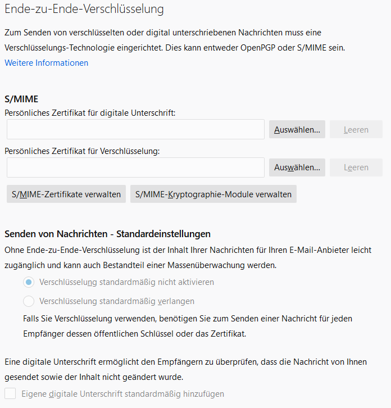Click the 'Persönliches Zertifikat für Verschlüsselung:' label
The image size is (391, 408).
click(83, 151)
